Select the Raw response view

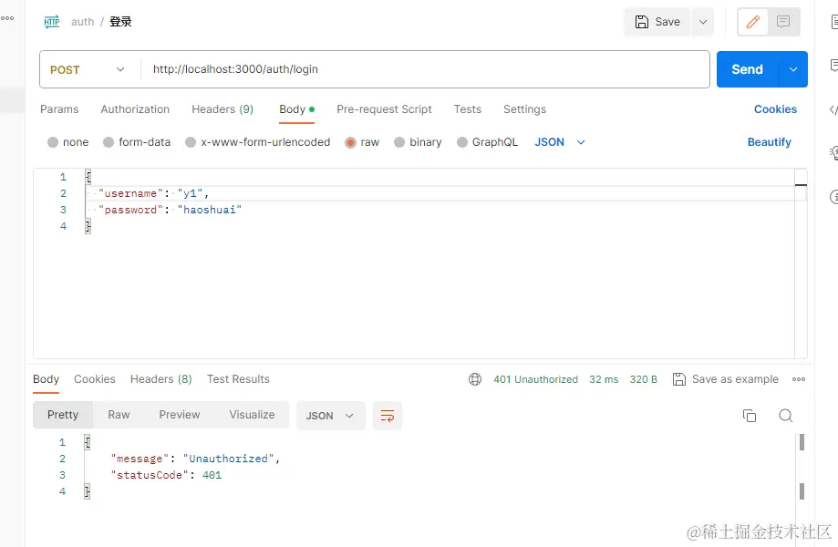(x=119, y=415)
